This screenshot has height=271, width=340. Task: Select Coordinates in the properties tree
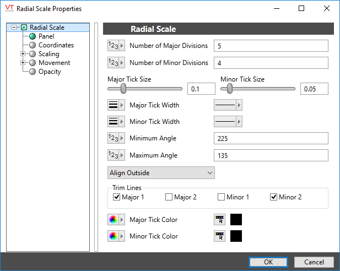pyautogui.click(x=56, y=45)
